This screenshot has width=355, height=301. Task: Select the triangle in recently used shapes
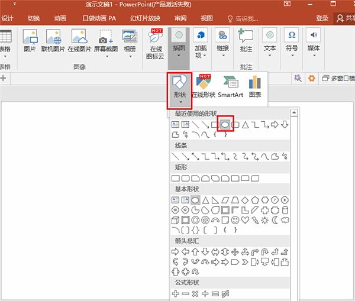245,124
